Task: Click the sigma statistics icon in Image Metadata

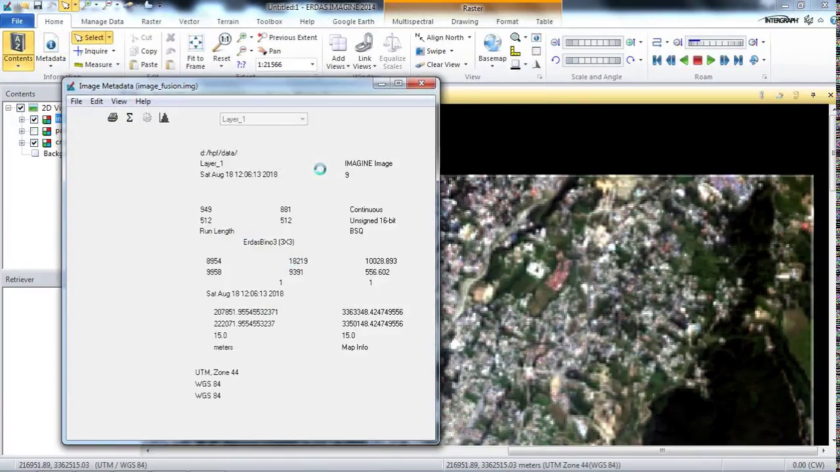Action: coord(129,118)
